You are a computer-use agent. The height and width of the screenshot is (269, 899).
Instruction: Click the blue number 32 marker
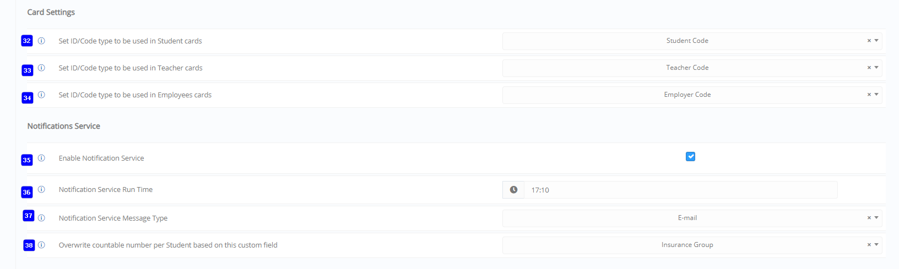27,41
